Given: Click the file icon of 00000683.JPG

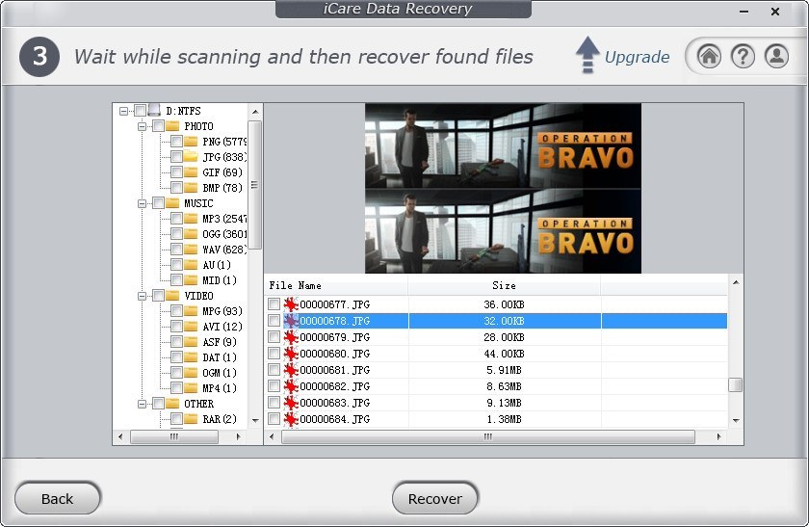Looking at the screenshot, I should [x=291, y=403].
